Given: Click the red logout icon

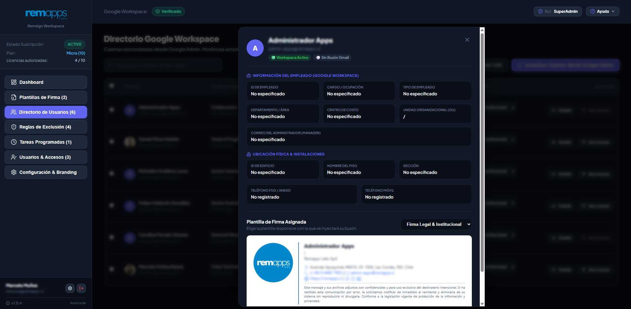Looking at the screenshot, I should tap(81, 288).
